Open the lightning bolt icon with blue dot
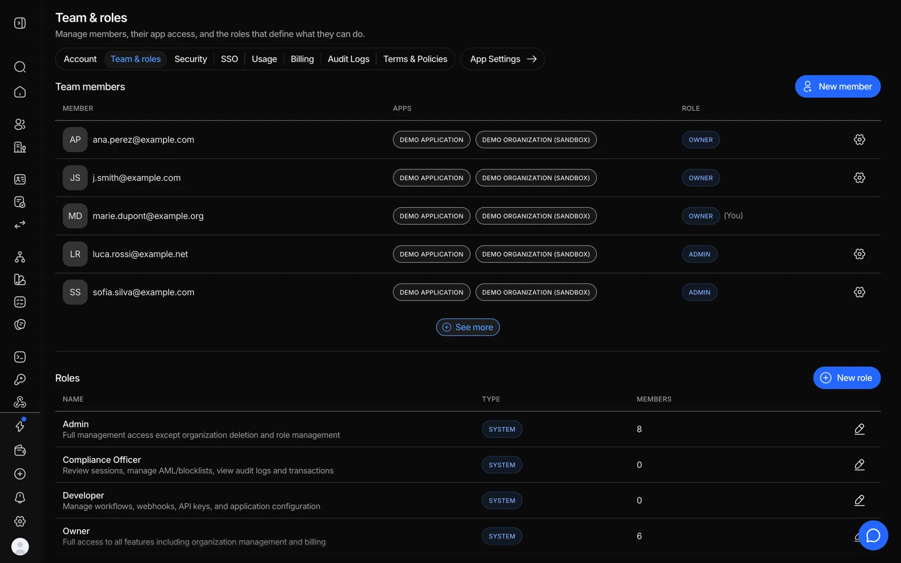The image size is (901, 563). [20, 426]
